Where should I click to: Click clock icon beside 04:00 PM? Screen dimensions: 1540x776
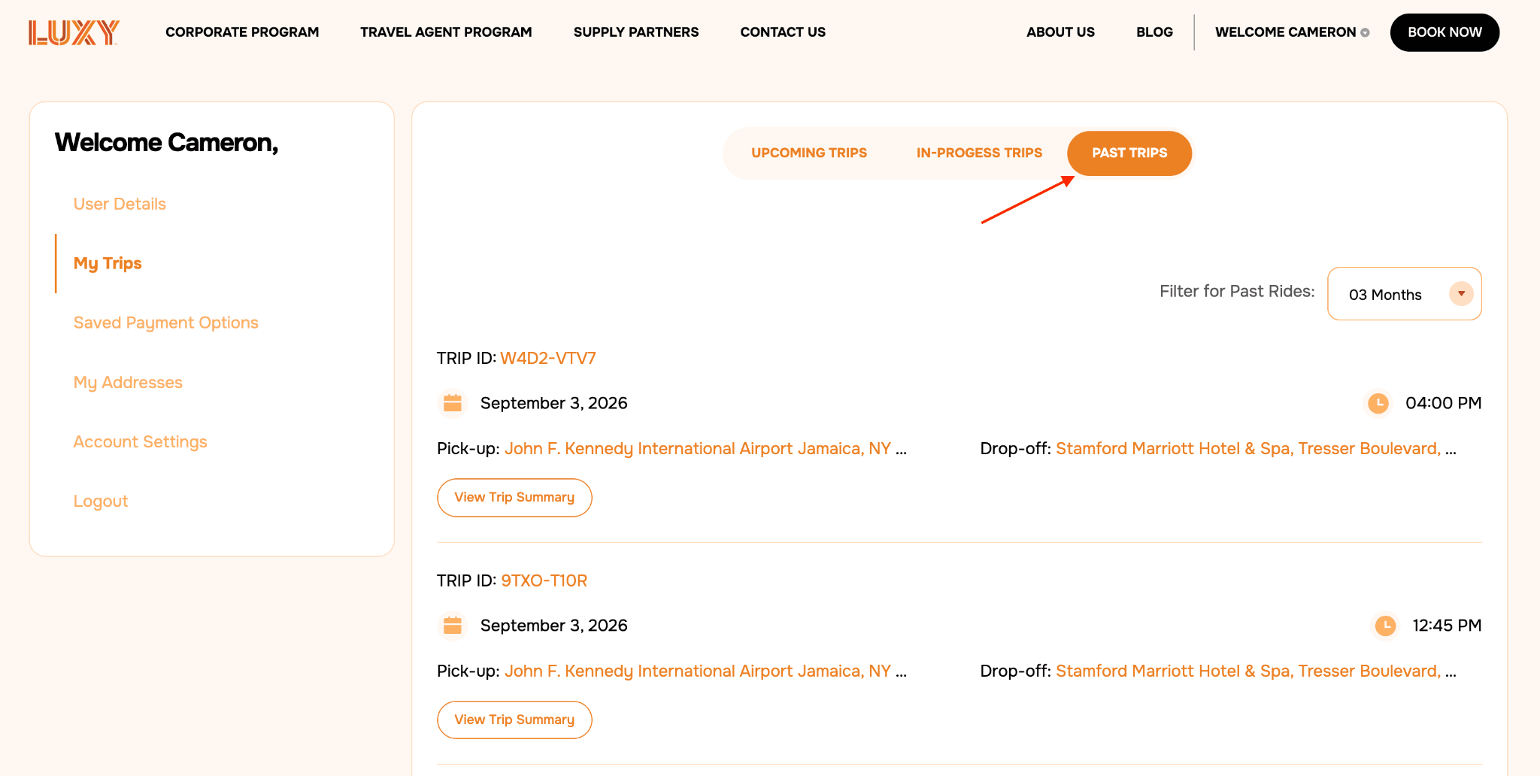tap(1378, 403)
